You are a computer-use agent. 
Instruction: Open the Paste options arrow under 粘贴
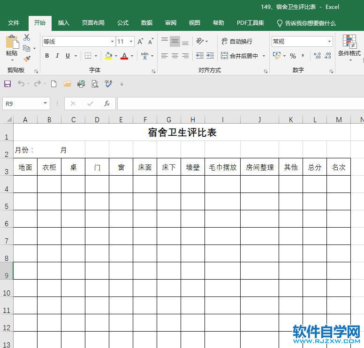click(12, 60)
